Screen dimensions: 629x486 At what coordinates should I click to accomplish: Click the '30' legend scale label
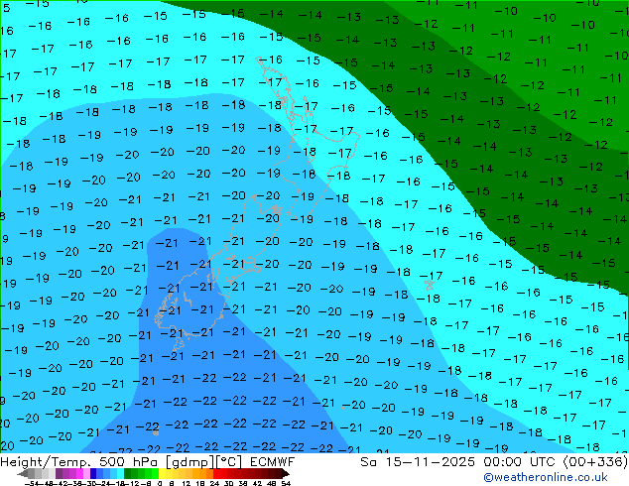tap(228, 484)
